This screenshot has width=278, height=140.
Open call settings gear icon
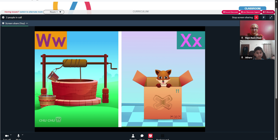(x=3, y=17)
